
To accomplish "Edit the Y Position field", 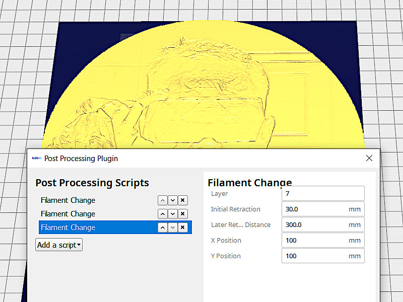I will tap(323, 256).
